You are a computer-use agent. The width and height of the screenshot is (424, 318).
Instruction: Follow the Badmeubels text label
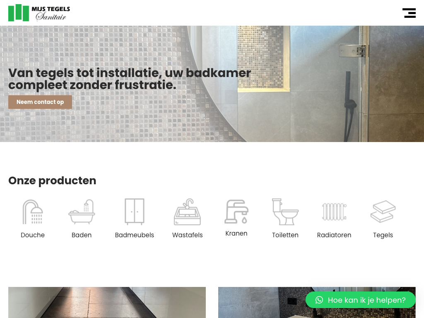[x=135, y=235]
